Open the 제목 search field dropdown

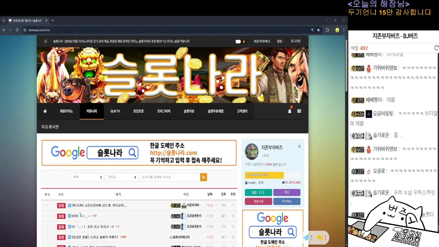coord(87,177)
